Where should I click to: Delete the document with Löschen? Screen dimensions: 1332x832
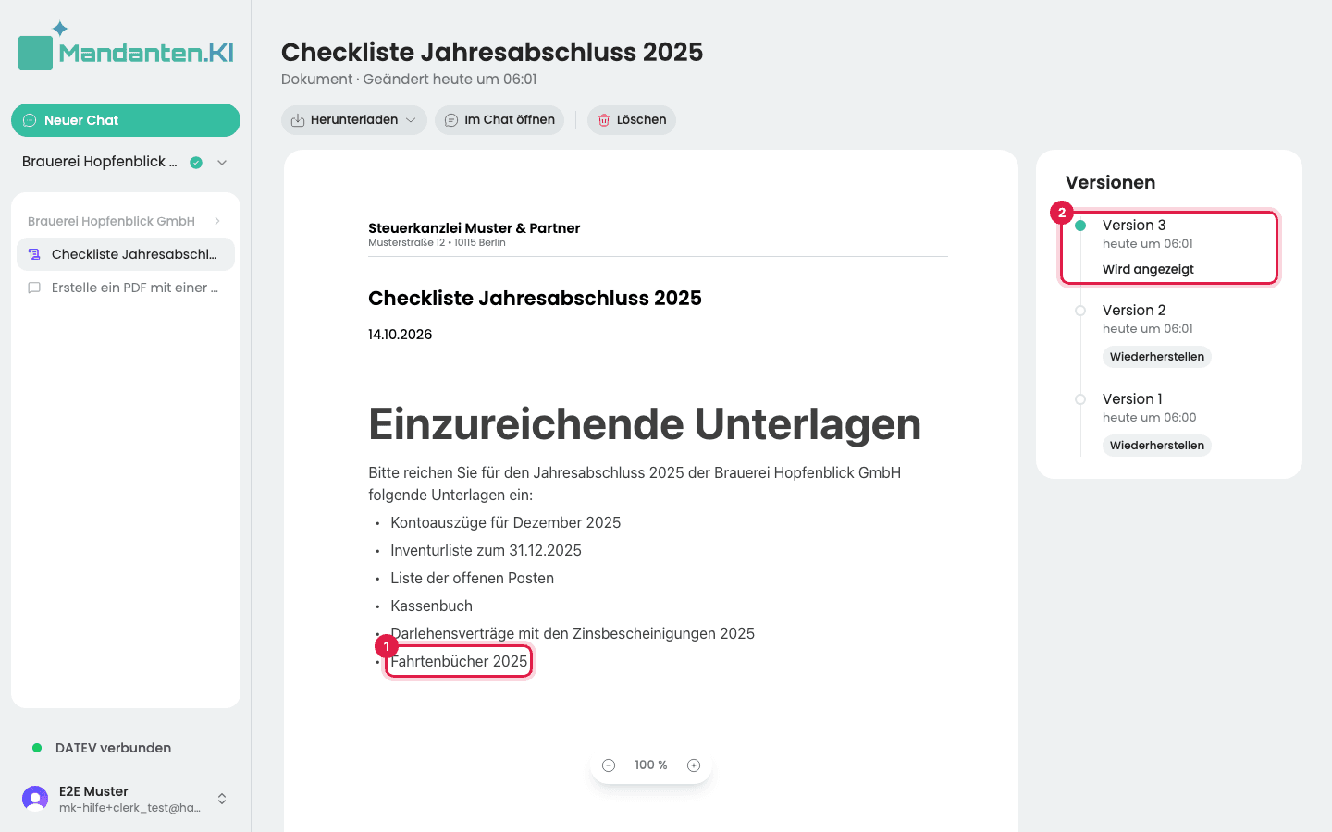coord(632,120)
